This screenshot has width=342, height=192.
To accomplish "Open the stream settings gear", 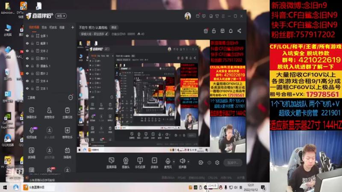I will pos(217,163).
